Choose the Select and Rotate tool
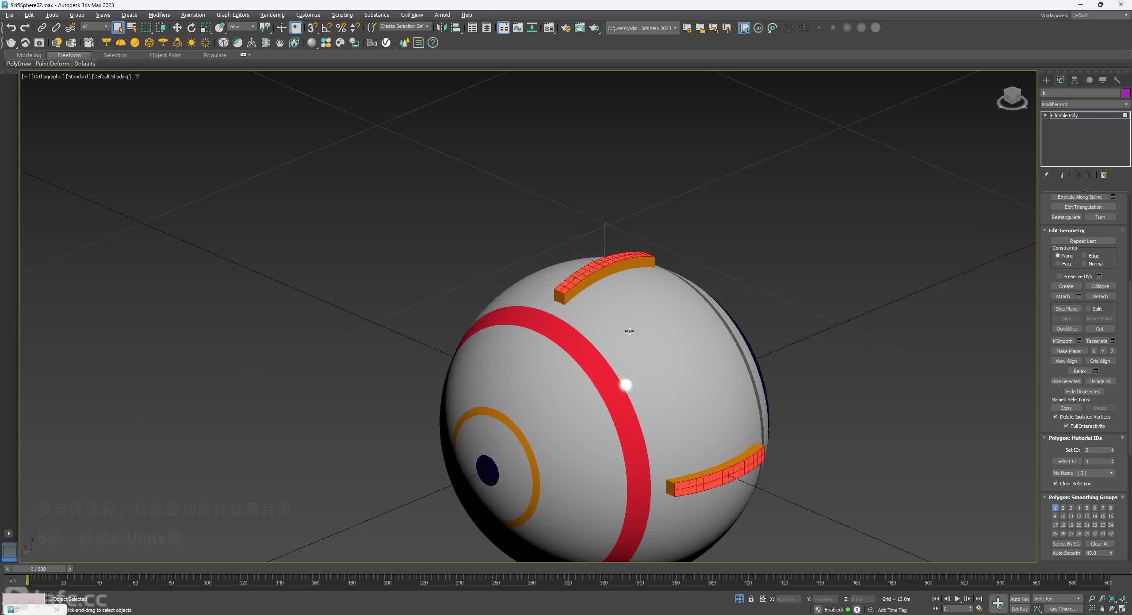The width and height of the screenshot is (1132, 615). [191, 28]
